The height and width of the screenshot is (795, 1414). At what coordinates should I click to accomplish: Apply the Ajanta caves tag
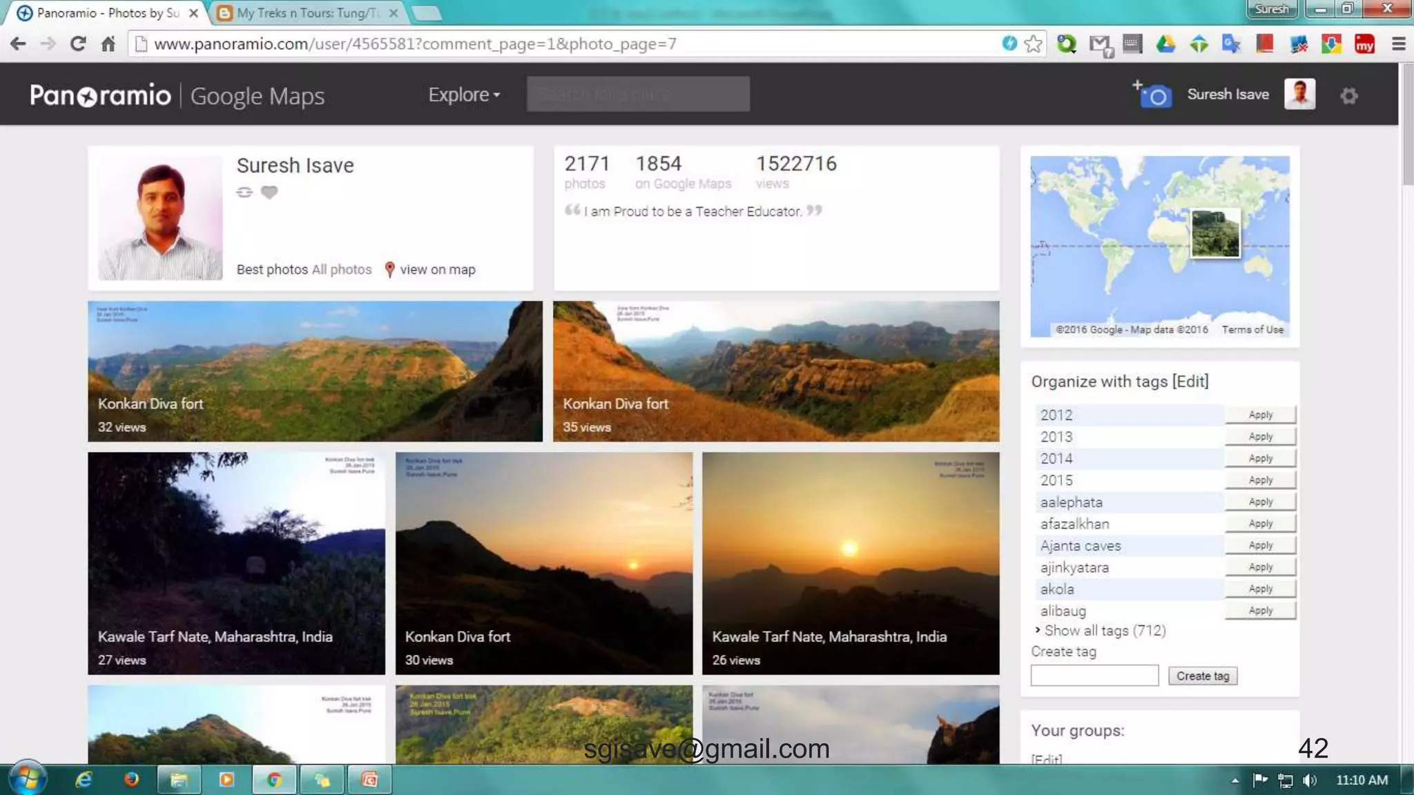click(x=1260, y=545)
